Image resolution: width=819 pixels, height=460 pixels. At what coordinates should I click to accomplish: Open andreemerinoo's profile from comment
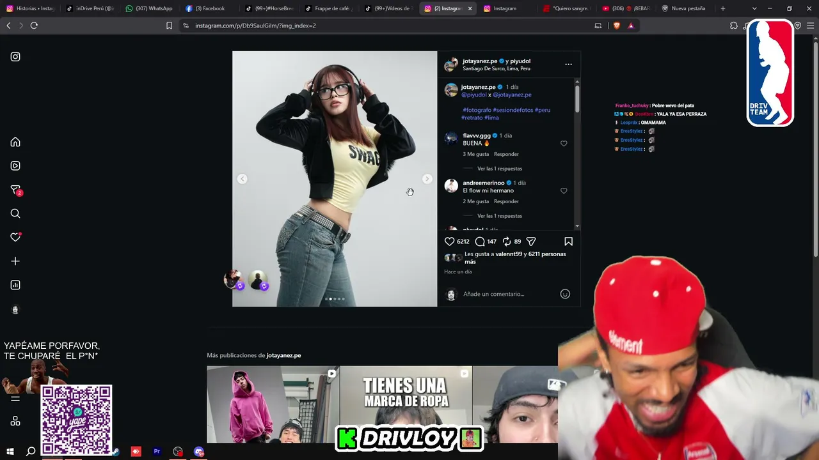pos(484,183)
